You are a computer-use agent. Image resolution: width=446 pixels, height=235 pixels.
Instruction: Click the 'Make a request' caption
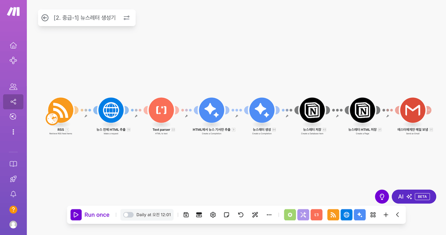pos(111,134)
